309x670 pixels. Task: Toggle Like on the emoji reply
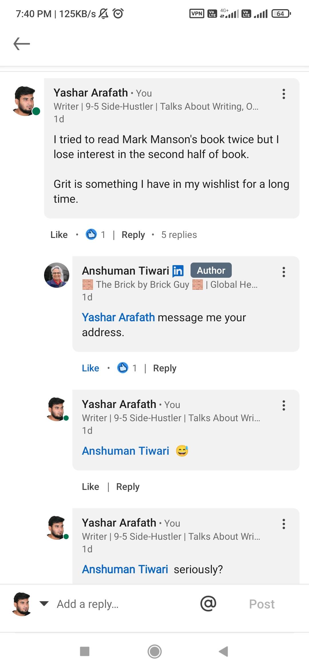click(x=90, y=487)
